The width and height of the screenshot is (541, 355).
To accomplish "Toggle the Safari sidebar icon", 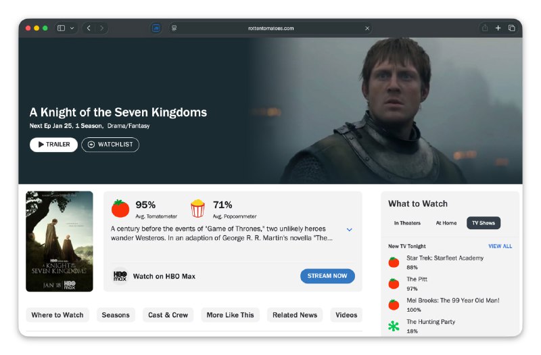I will coord(61,28).
